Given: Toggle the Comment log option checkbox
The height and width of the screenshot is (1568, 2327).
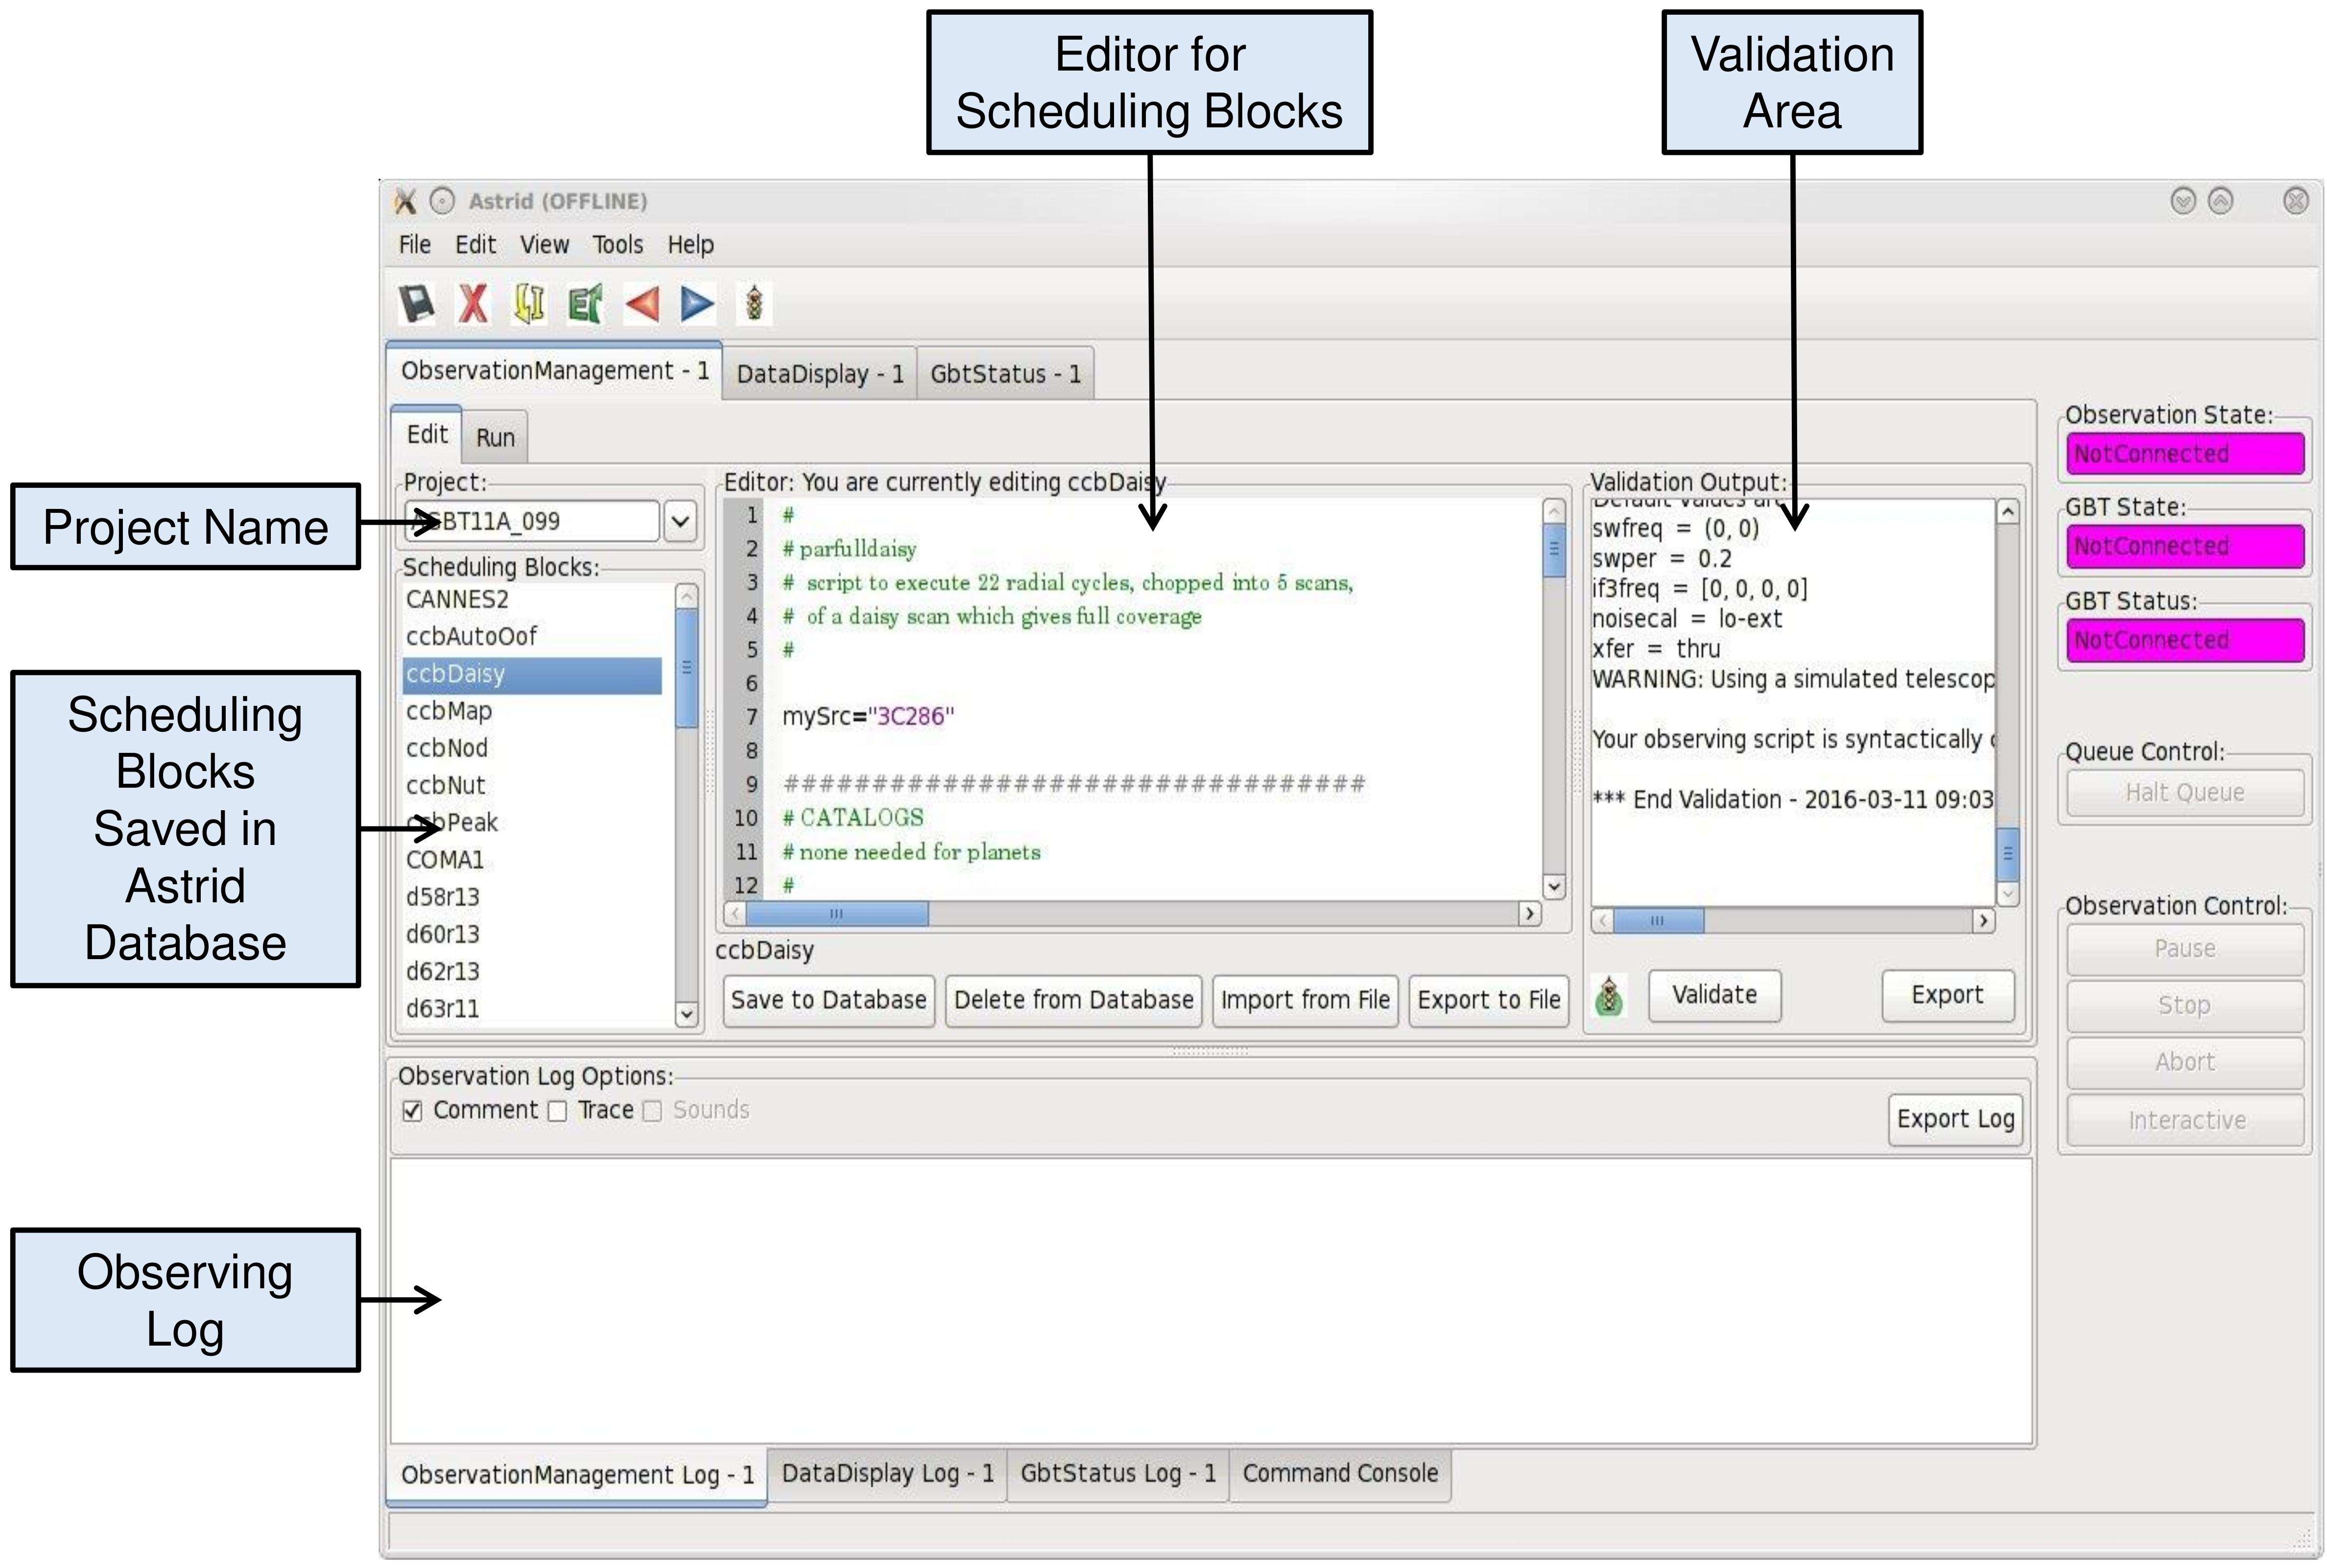Looking at the screenshot, I should 412,1111.
